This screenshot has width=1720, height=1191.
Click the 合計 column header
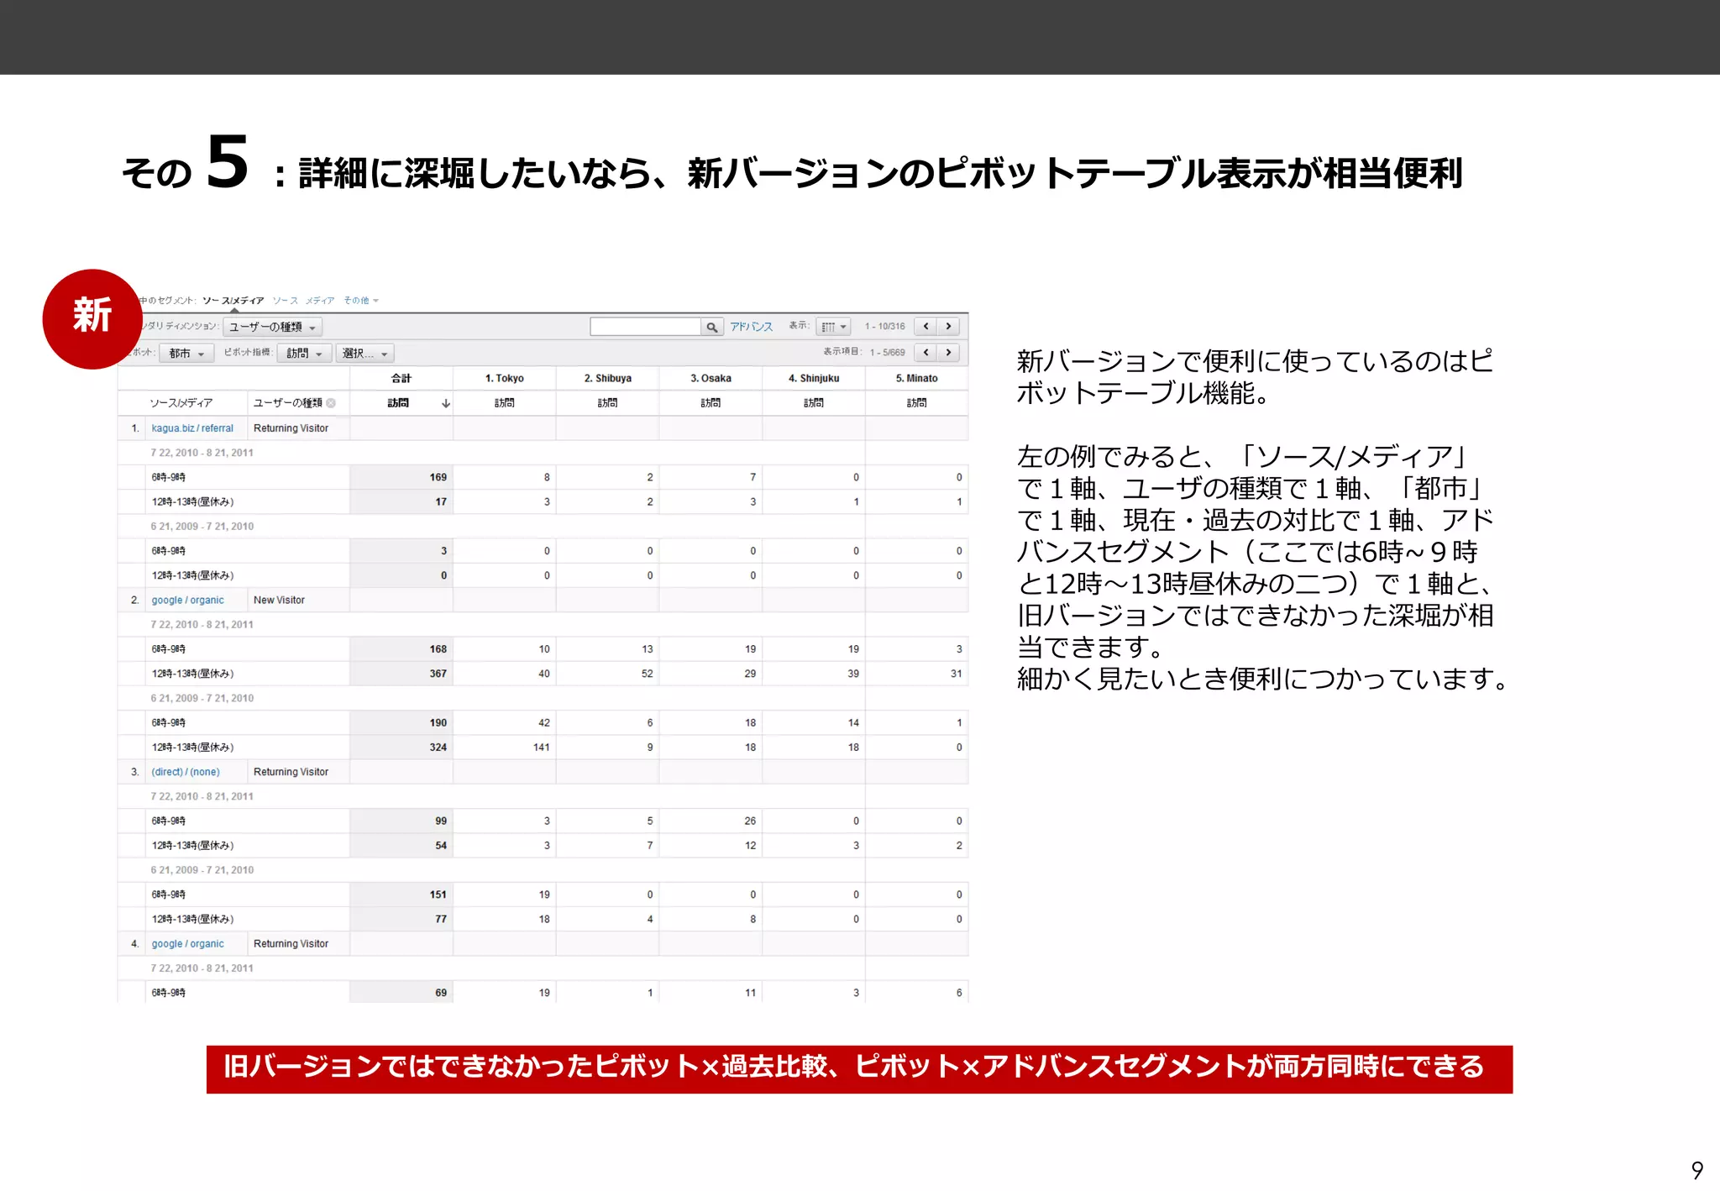coord(401,379)
